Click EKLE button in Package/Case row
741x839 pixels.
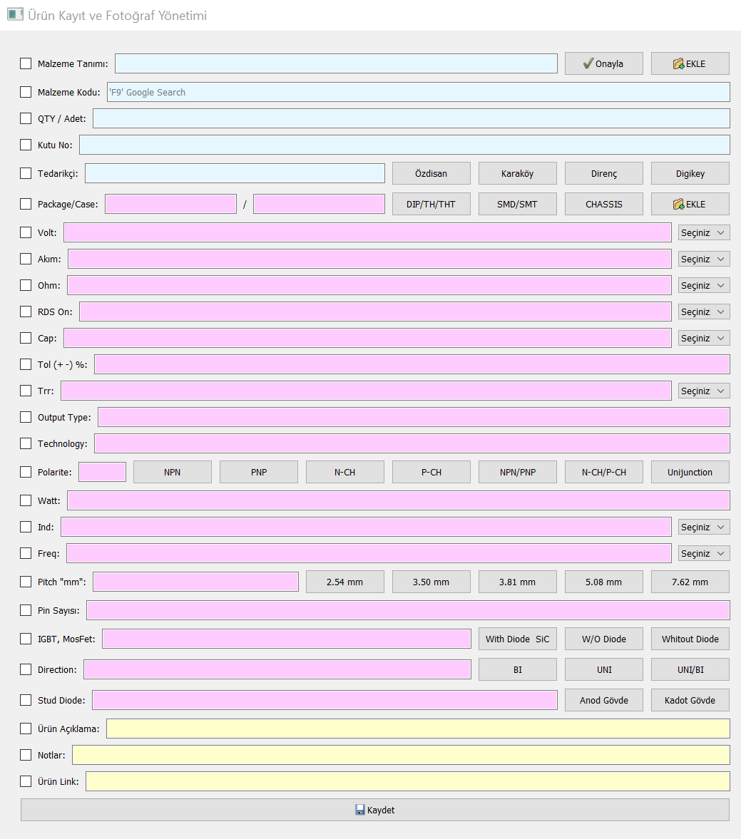690,204
